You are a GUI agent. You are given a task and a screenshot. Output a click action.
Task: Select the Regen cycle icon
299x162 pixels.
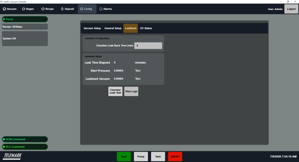click(24, 9)
